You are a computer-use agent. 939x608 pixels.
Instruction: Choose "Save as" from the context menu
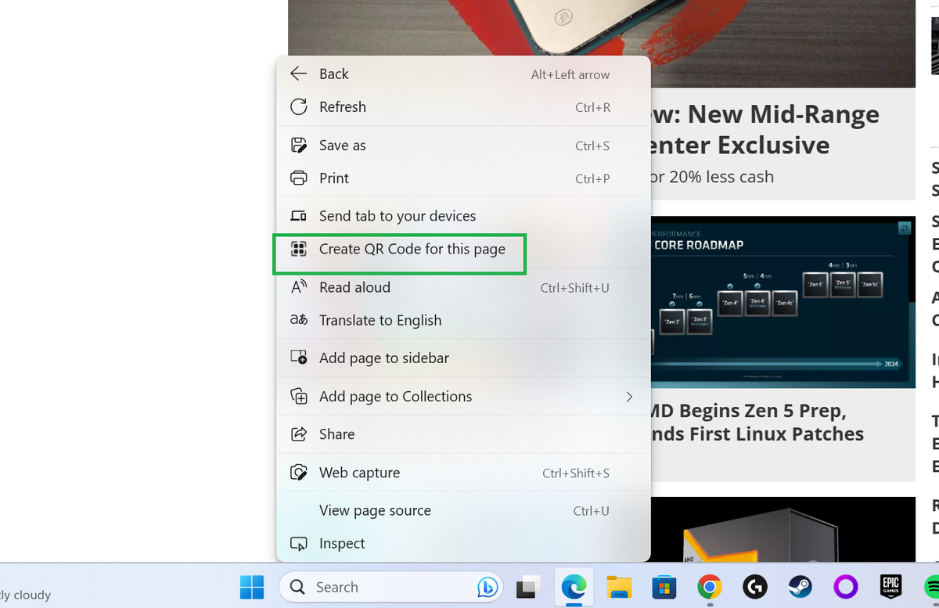pos(342,145)
